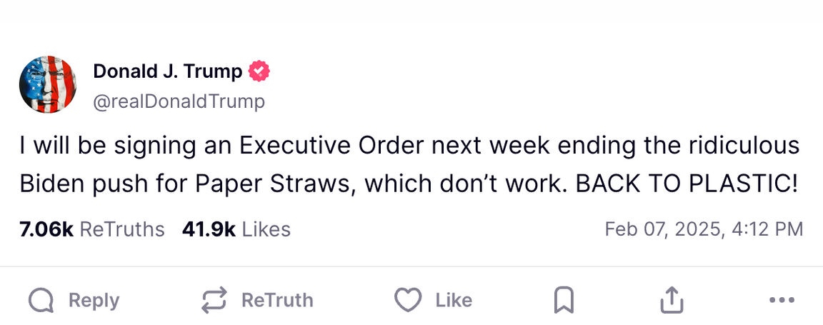
Task: View the 7.06k ReTruths list
Action: pos(92,229)
